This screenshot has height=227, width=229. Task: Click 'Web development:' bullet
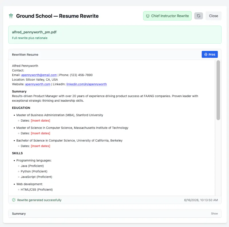[29, 184]
